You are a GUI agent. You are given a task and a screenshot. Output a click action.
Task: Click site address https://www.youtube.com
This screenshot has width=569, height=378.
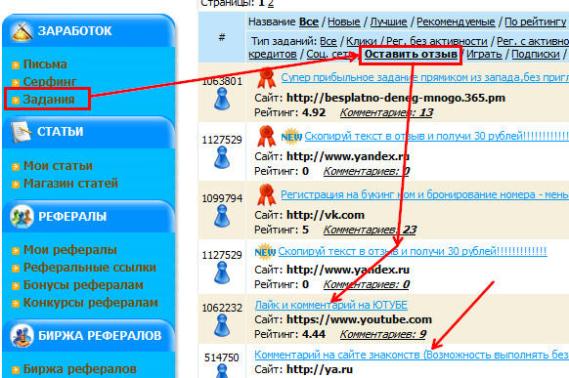[359, 319]
